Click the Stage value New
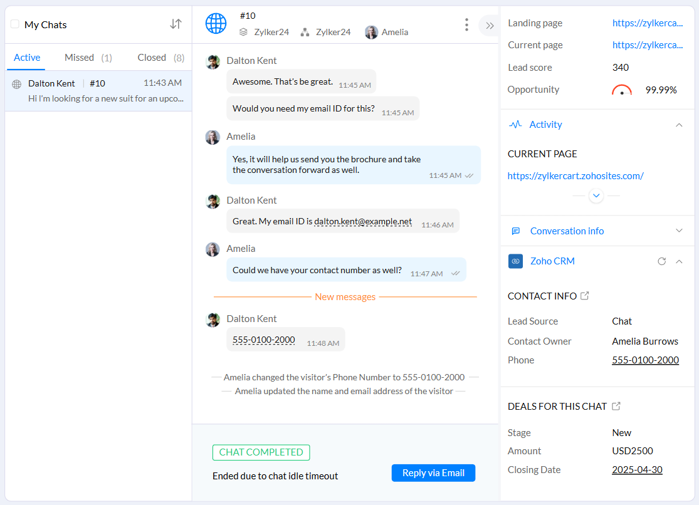The width and height of the screenshot is (699, 505). [x=621, y=433]
